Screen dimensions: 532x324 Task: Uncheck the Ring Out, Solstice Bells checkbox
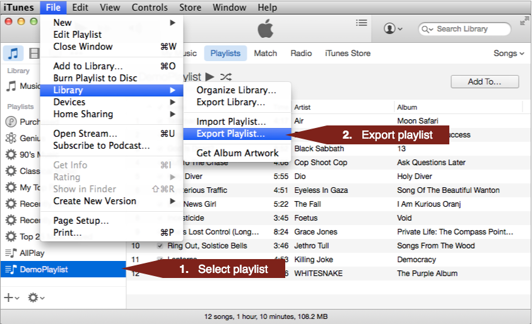pos(160,246)
